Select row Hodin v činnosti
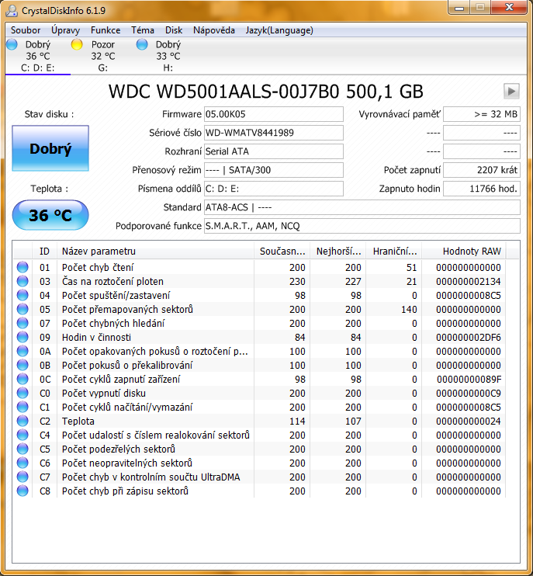The image size is (533, 576). pyautogui.click(x=259, y=337)
